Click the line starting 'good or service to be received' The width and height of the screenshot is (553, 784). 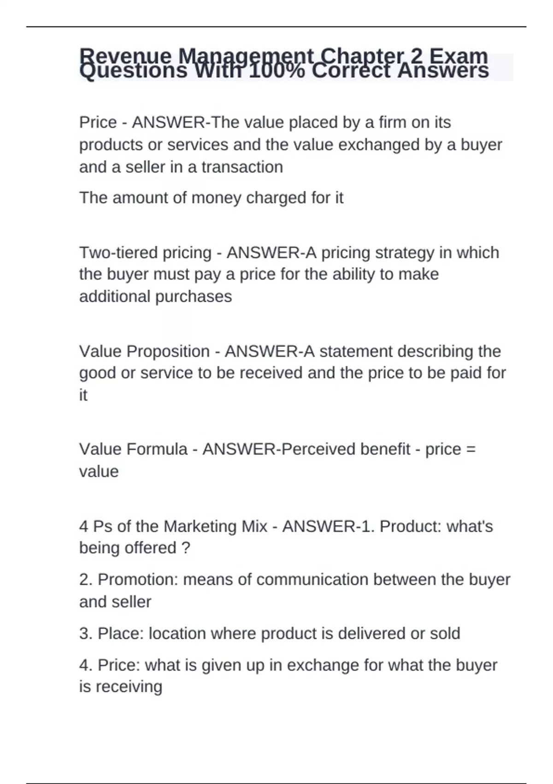pos(292,373)
